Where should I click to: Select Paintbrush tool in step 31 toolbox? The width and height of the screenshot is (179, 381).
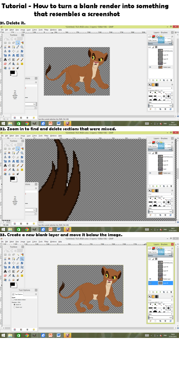22,59
